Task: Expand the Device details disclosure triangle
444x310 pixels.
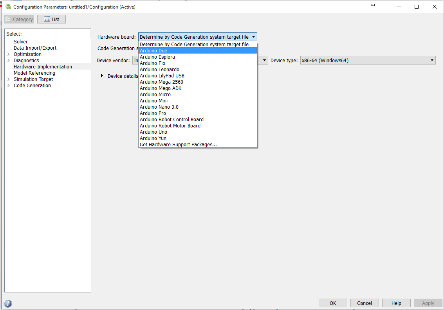Action: coord(102,76)
